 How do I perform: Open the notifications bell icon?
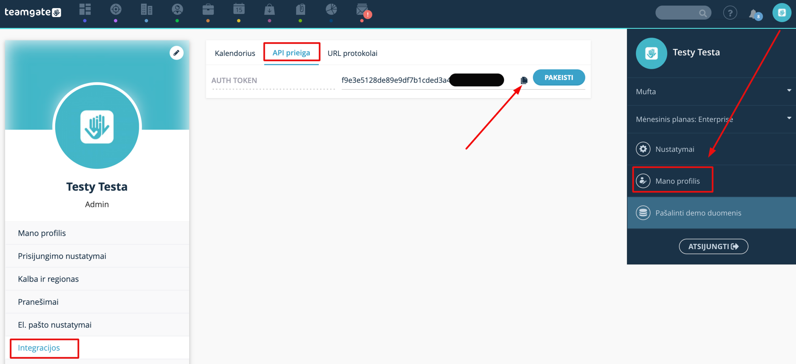tap(754, 14)
